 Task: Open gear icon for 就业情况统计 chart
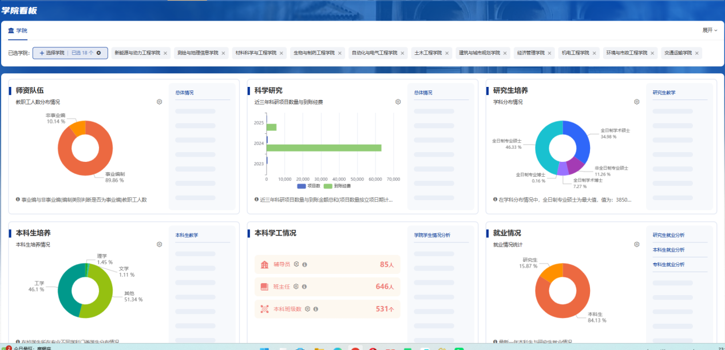coord(636,244)
